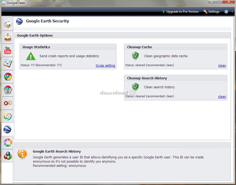
Task: Open the YouTube sidebar tab
Action: click(x=8, y=50)
